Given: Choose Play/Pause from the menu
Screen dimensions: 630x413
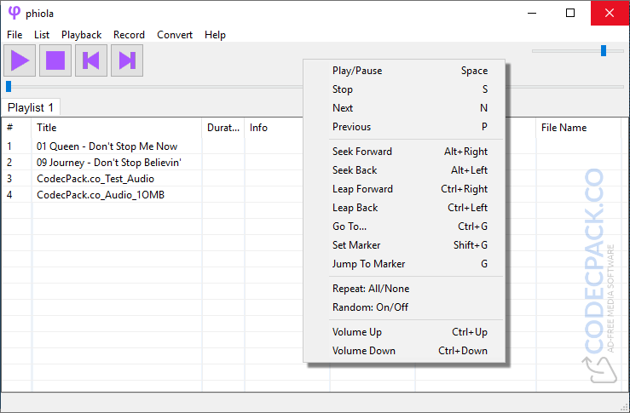Looking at the screenshot, I should (404, 71).
